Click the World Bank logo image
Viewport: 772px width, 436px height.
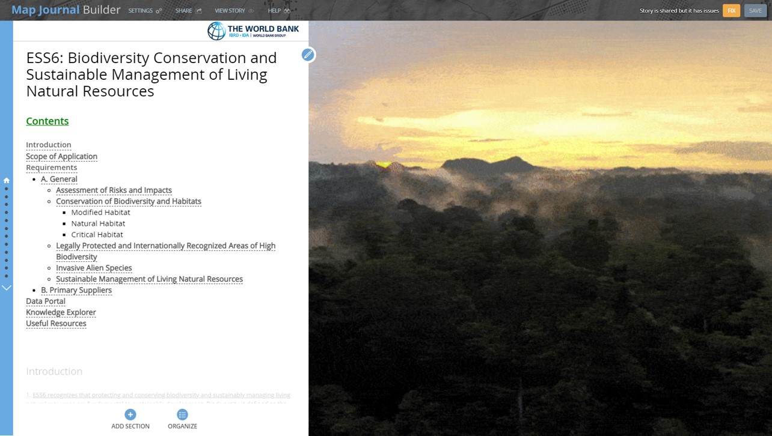coord(253,31)
